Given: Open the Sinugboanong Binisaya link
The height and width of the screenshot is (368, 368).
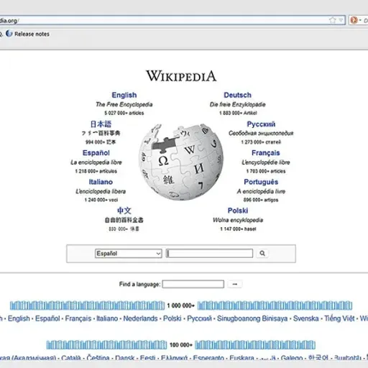Looking at the screenshot, I should 252,318.
